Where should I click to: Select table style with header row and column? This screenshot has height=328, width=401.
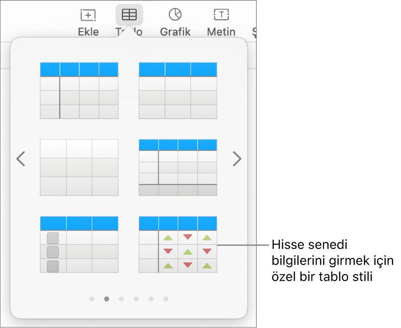pos(79,90)
